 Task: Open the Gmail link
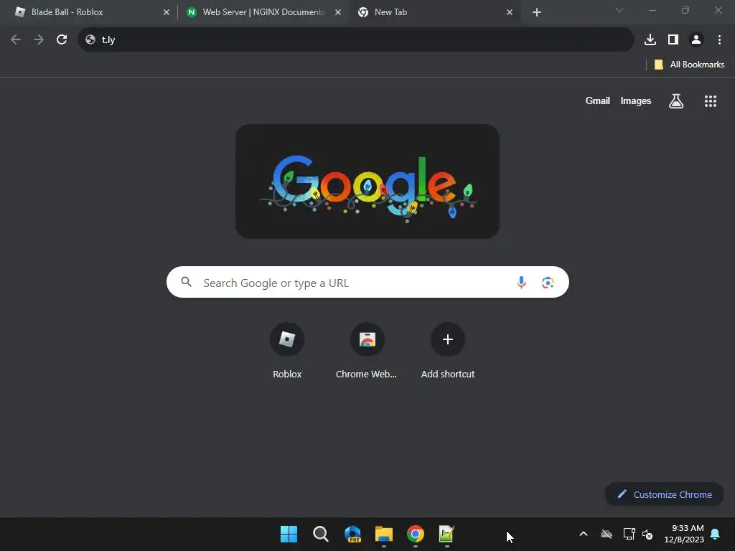tap(598, 100)
